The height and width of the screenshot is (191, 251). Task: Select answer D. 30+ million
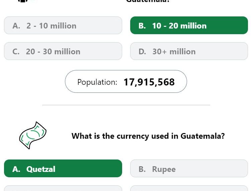tap(189, 51)
